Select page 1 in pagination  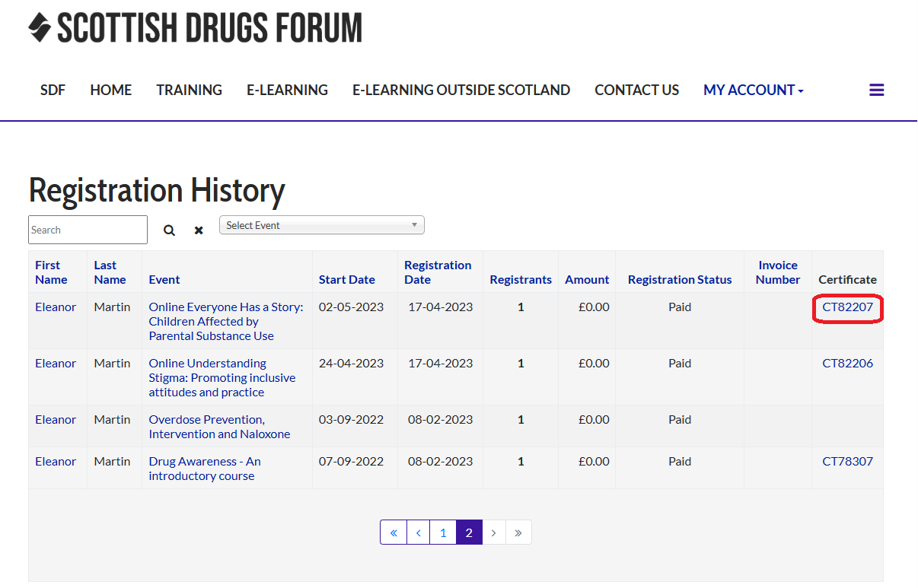pos(443,532)
